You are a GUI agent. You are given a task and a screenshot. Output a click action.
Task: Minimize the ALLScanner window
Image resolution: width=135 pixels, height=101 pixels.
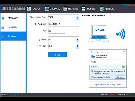click(124, 6)
